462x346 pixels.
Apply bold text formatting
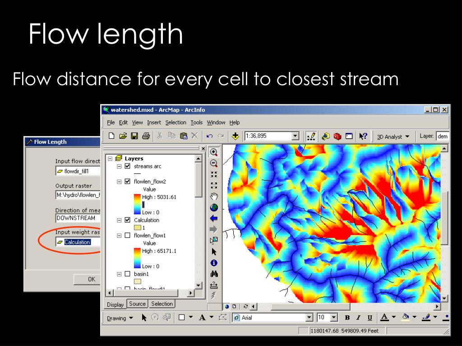(x=347, y=318)
